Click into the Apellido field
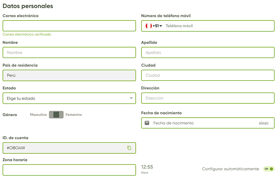This screenshot has height=178, width=279. click(208, 53)
